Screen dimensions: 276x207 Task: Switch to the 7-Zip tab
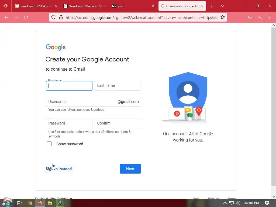[x=133, y=6]
